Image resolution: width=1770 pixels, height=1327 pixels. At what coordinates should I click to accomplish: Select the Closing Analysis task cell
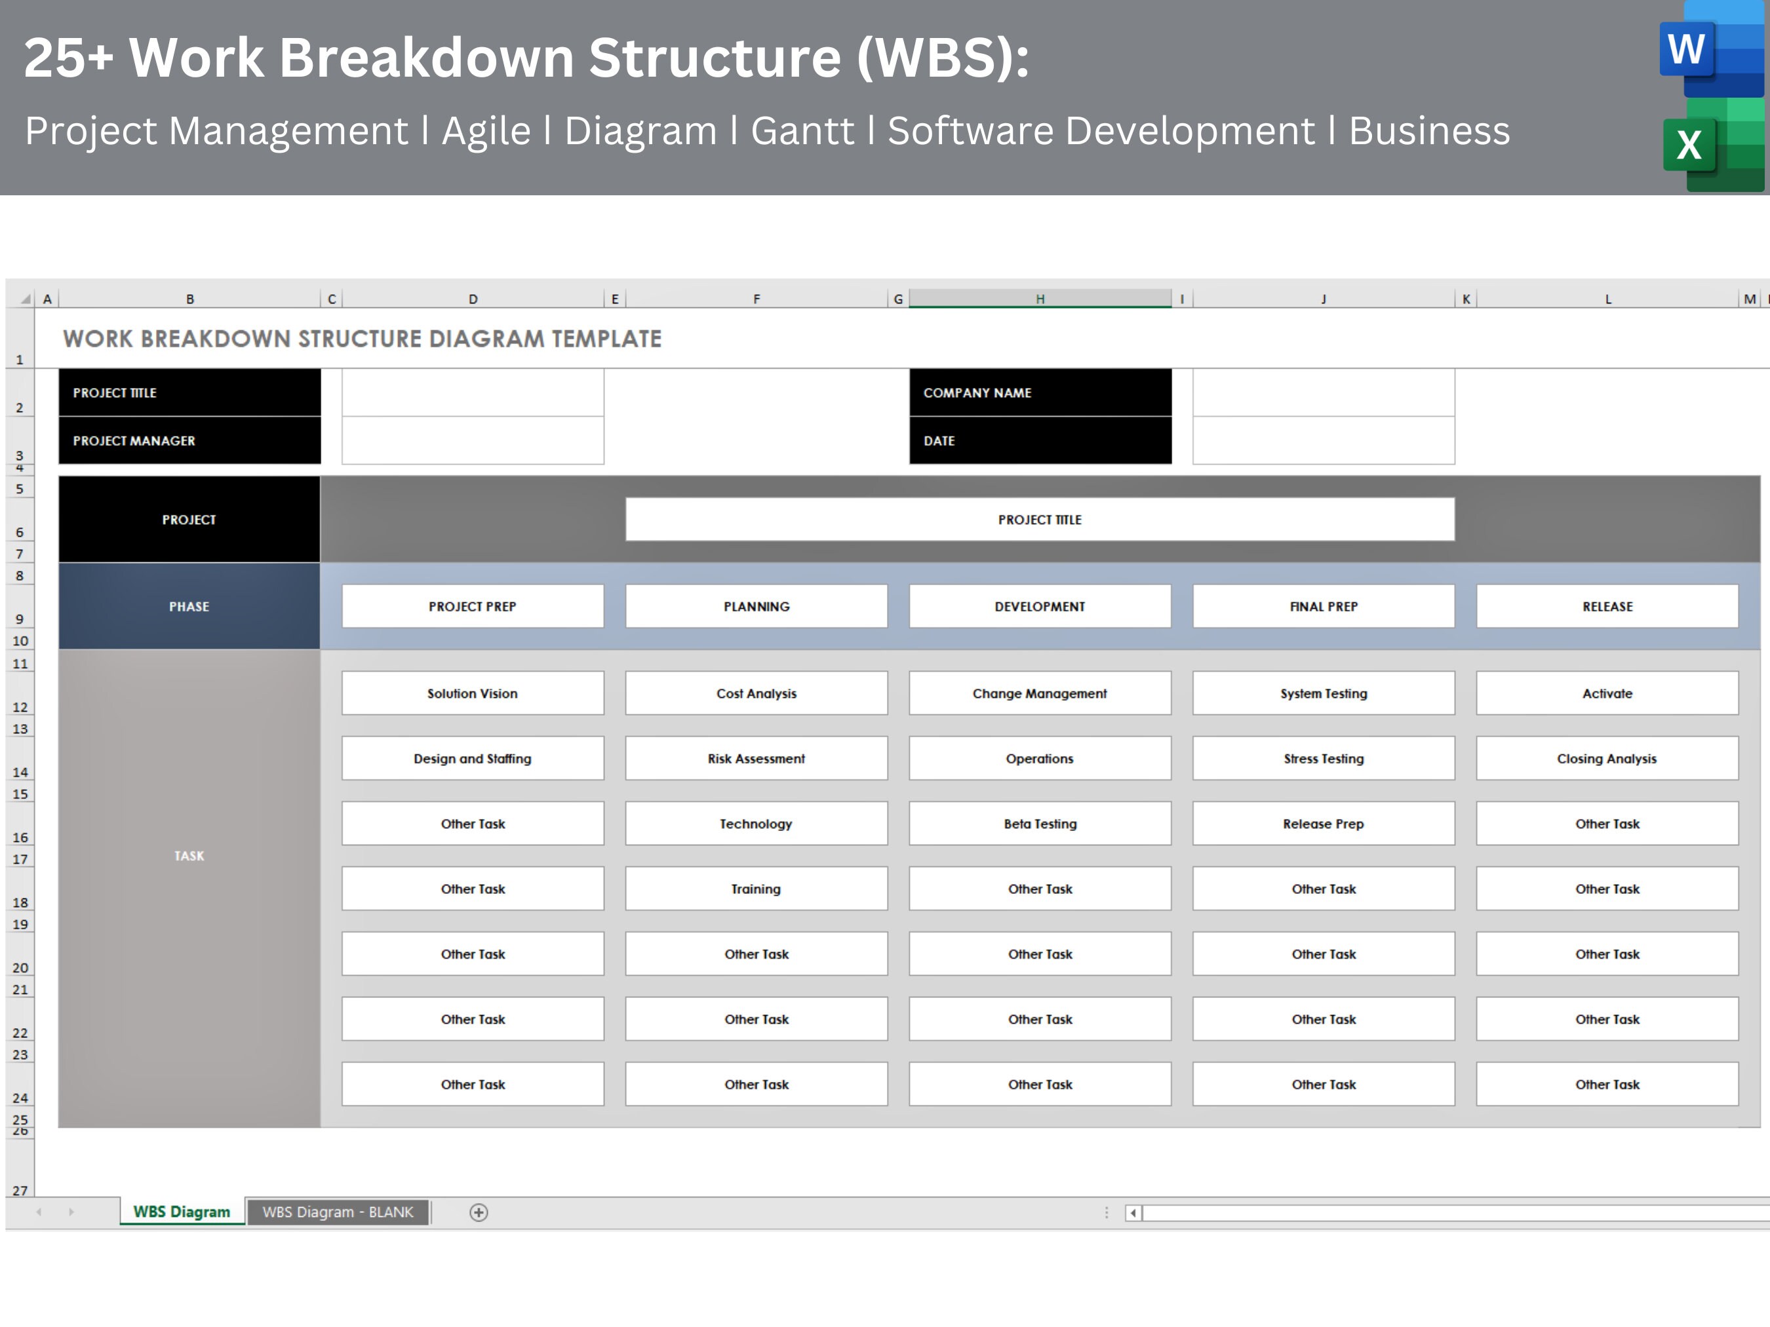pyautogui.click(x=1606, y=758)
